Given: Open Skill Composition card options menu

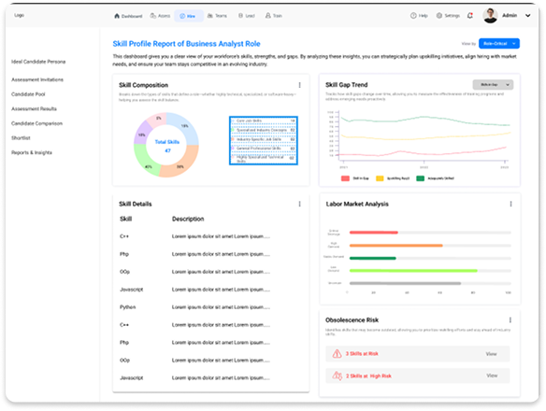Looking at the screenshot, I should [x=299, y=85].
